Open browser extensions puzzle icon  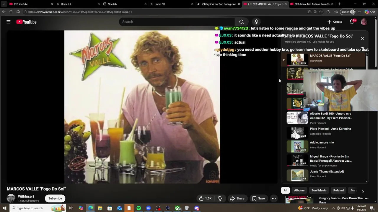pyautogui.click(x=328, y=12)
